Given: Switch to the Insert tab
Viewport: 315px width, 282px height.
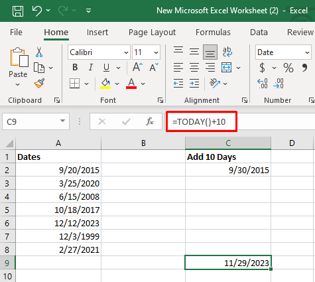Looking at the screenshot, I should pos(97,33).
